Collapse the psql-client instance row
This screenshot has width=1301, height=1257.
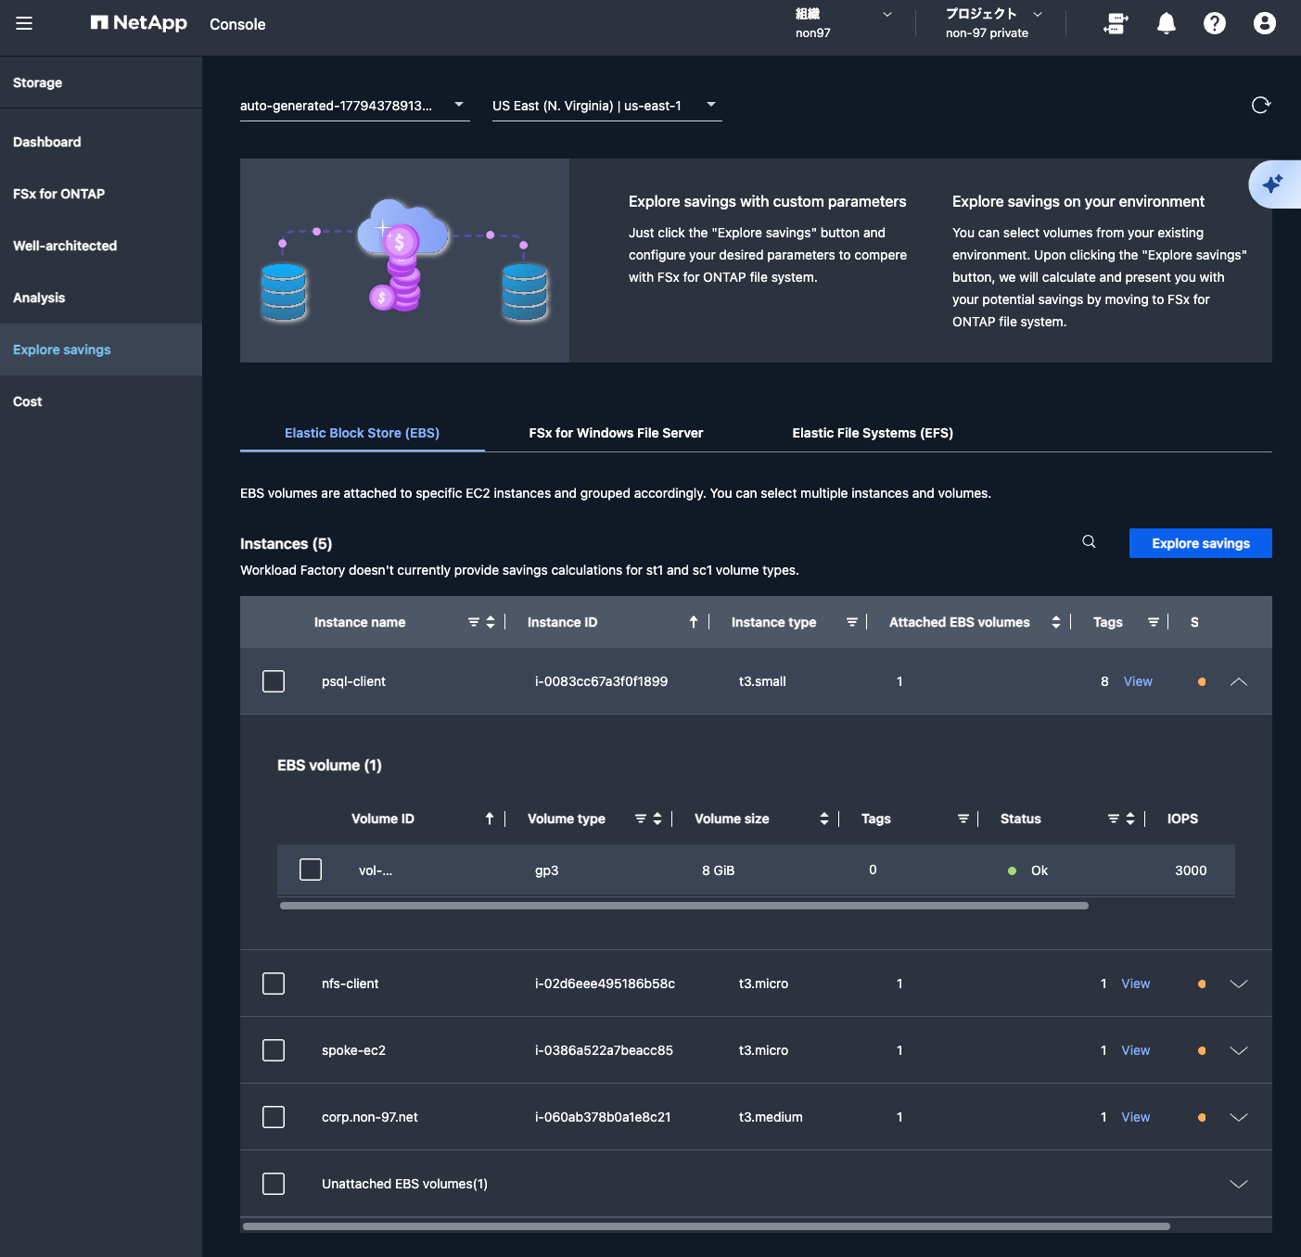pyautogui.click(x=1239, y=681)
